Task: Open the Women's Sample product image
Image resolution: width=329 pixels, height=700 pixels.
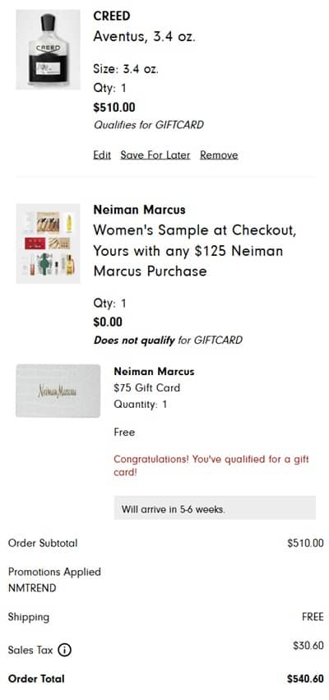Action: tap(49, 243)
